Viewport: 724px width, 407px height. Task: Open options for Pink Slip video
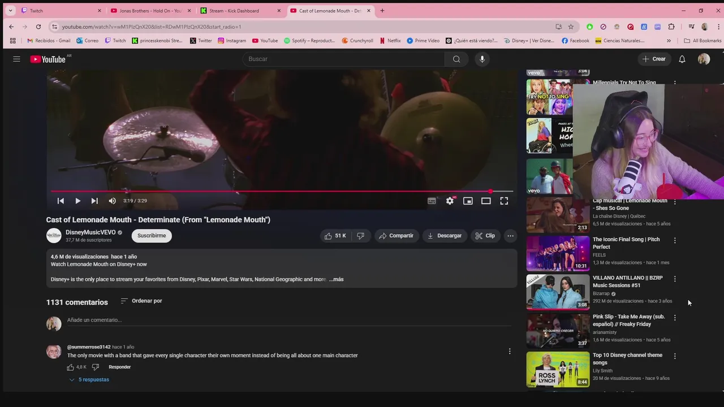[675, 318]
